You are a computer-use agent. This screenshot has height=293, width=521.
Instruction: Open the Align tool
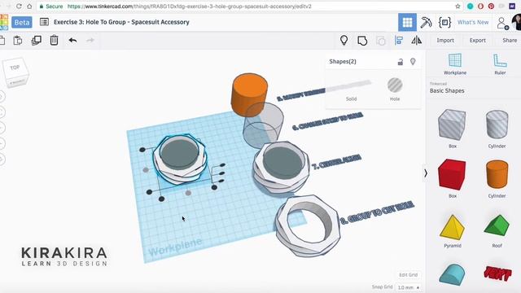pyautogui.click(x=399, y=40)
